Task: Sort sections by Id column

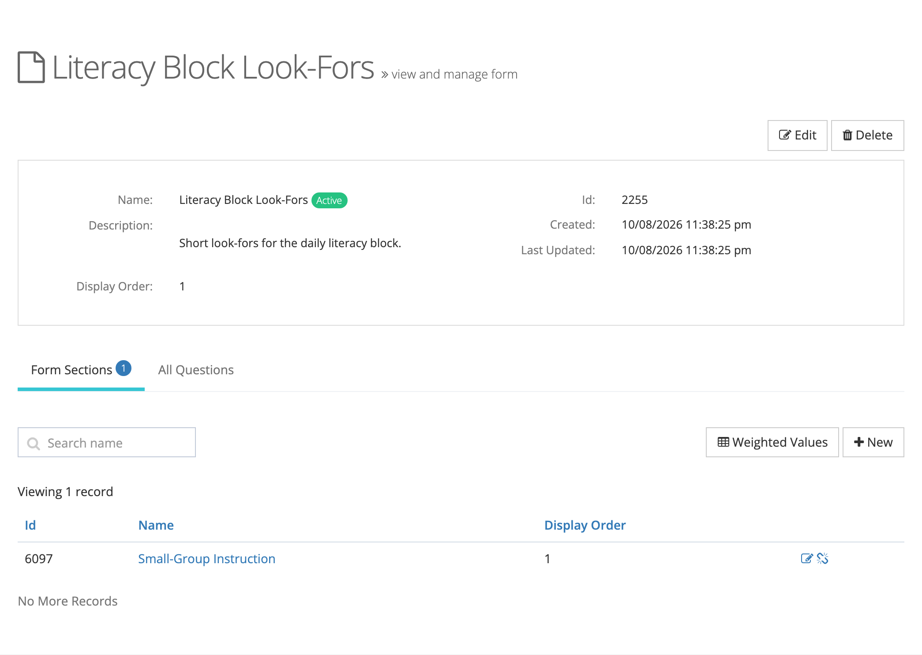Action: point(30,525)
